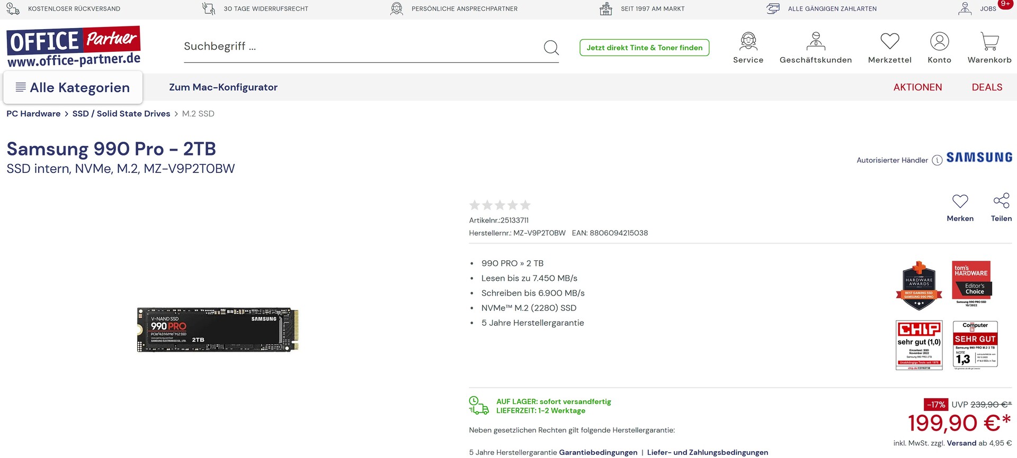
Task: Click Jetzt direkt Tinte & Toner finden
Action: click(644, 48)
